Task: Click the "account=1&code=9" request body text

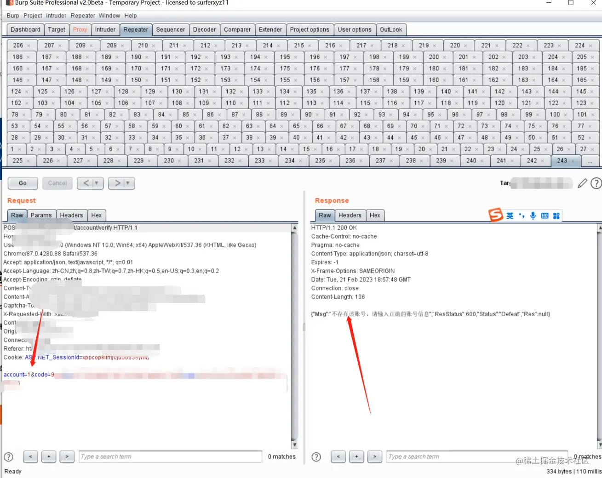Action: (x=29, y=375)
